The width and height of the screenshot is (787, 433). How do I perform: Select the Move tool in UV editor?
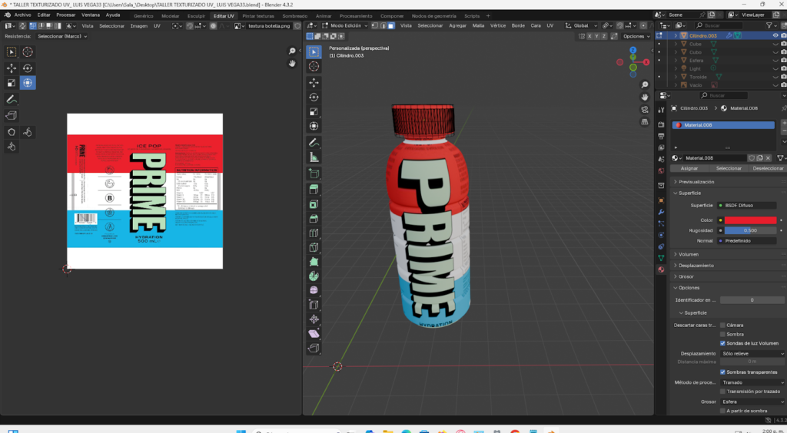[11, 68]
